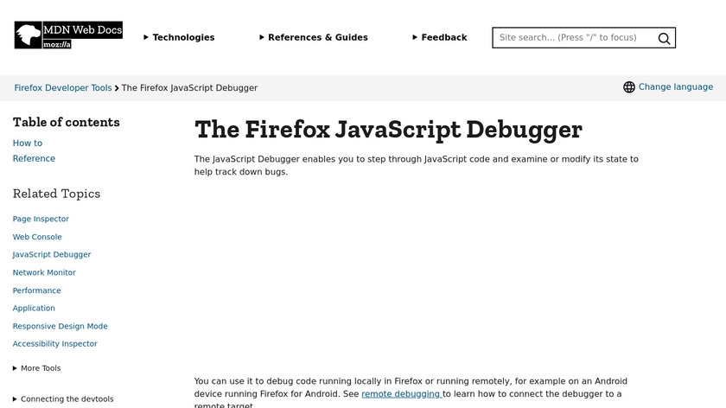Click the Related Topics heading

pos(56,194)
